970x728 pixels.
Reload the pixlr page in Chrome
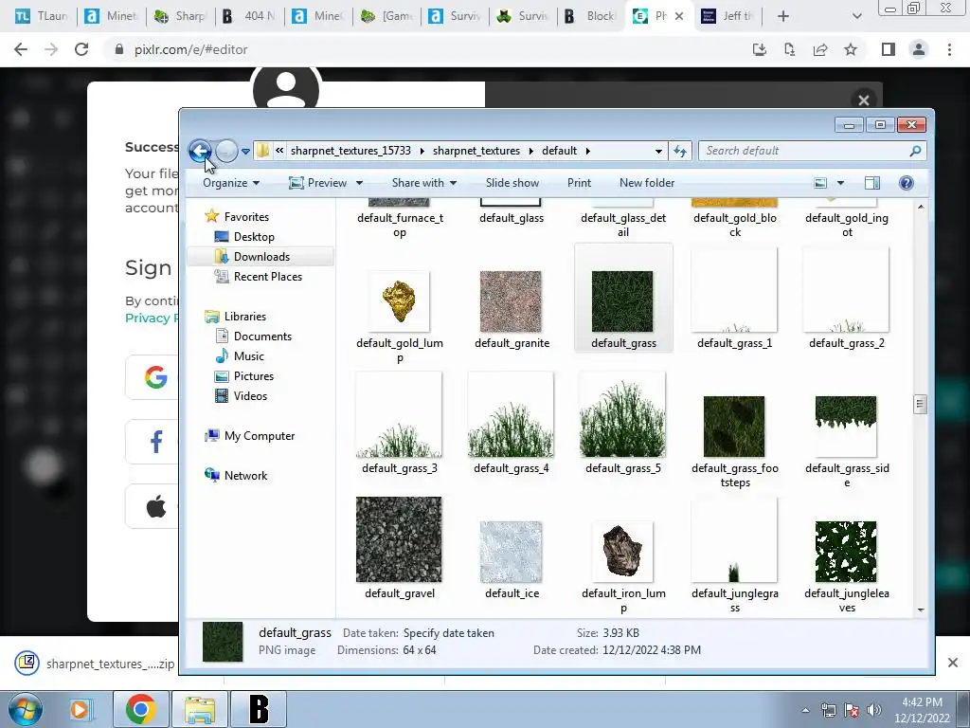(x=81, y=49)
